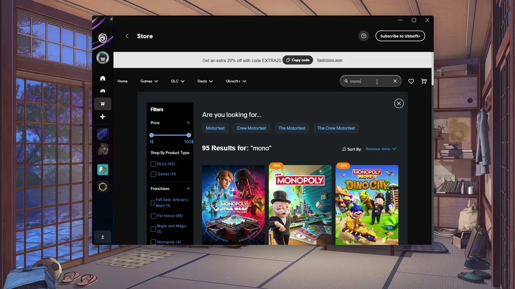This screenshot has width=515, height=289.
Task: Open the New Monopoly game cover
Action: (x=300, y=205)
